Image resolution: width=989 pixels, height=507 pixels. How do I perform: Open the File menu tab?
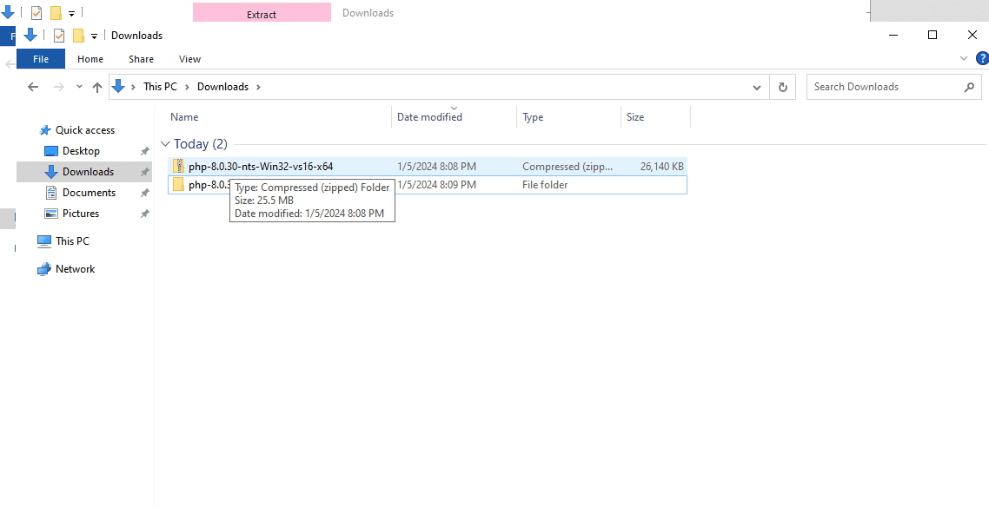pos(41,59)
